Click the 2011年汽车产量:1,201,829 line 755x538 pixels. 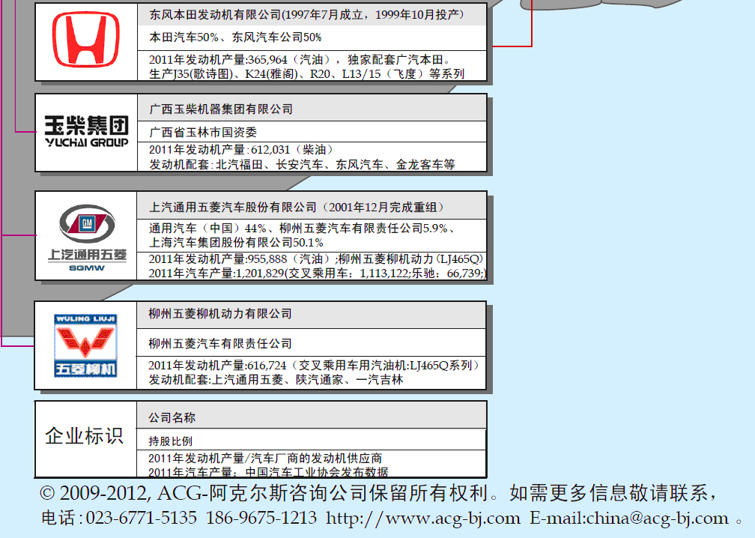pos(318,273)
